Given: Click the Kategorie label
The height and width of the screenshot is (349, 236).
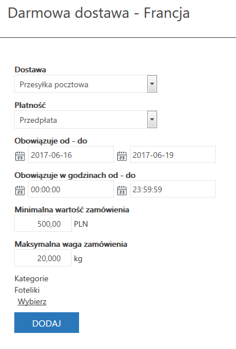Looking at the screenshot, I should pyautogui.click(x=32, y=278).
